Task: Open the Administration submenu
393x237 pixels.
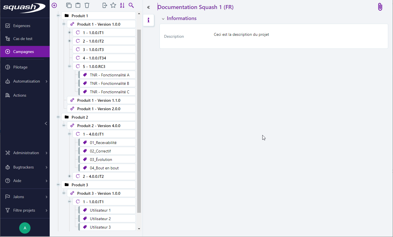Action: pyautogui.click(x=26, y=153)
